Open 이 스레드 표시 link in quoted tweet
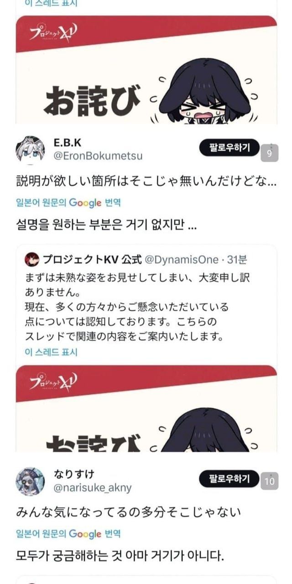292x584 pixels. point(51,352)
